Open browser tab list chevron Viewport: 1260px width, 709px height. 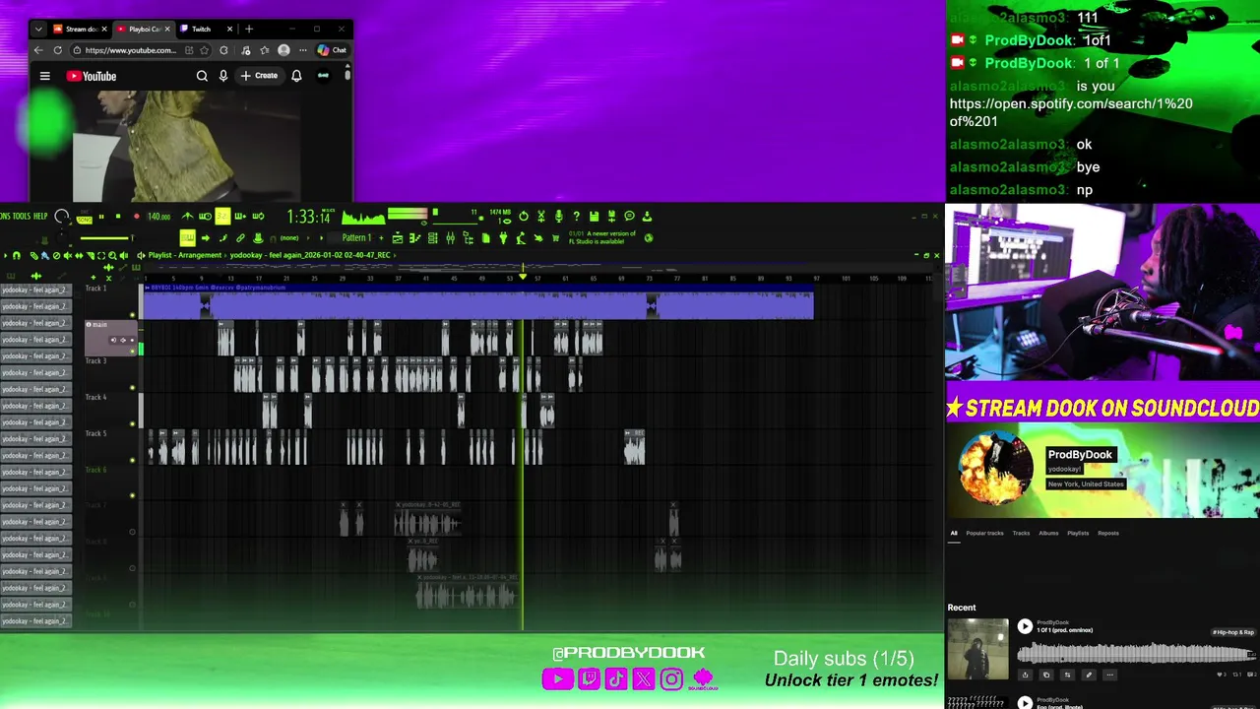point(38,29)
